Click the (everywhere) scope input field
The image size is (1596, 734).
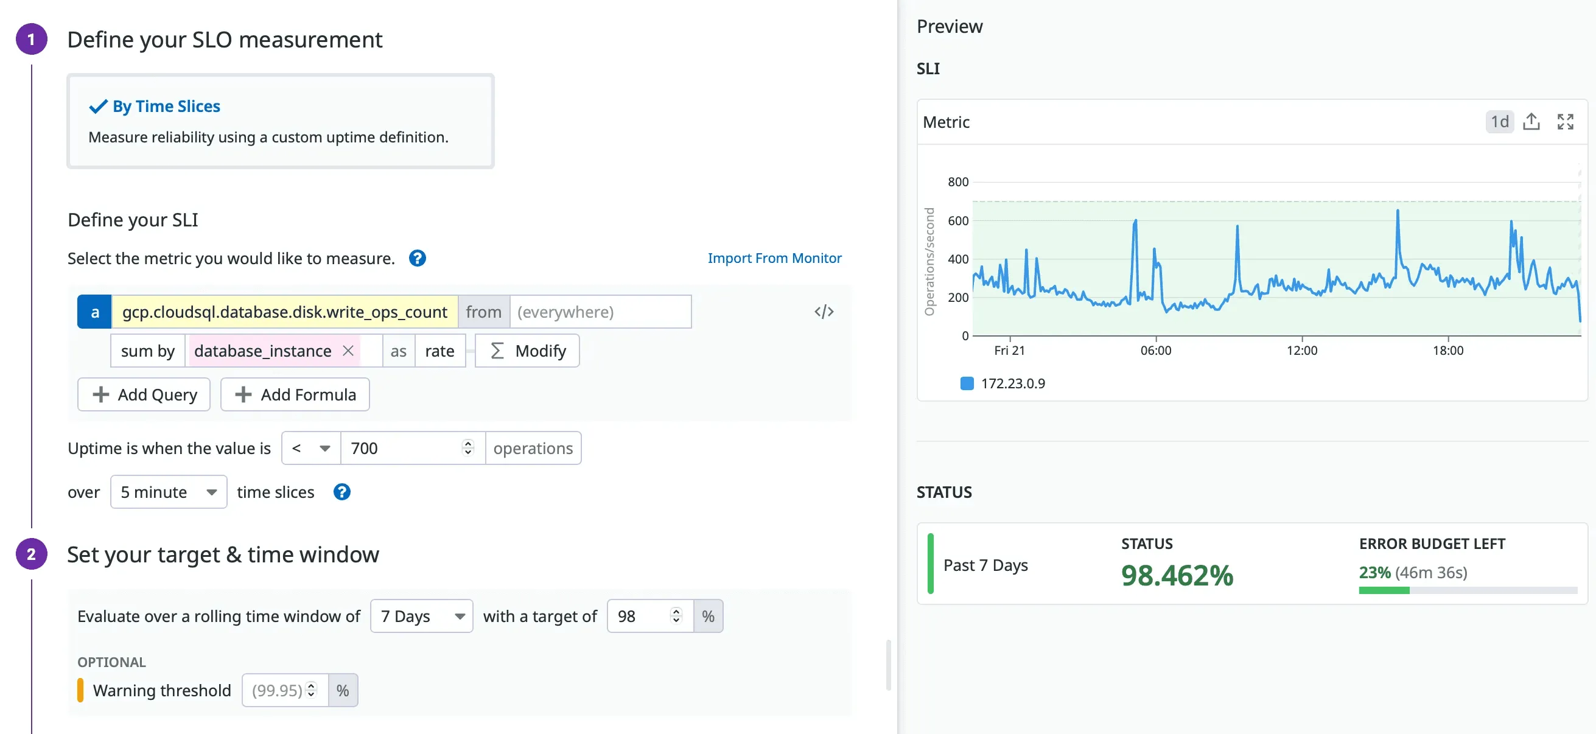[x=600, y=312]
